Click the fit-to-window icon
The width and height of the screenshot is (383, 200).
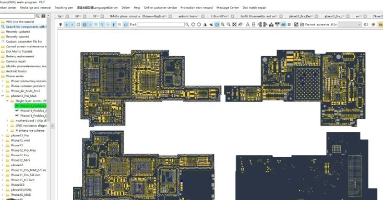click(x=234, y=24)
